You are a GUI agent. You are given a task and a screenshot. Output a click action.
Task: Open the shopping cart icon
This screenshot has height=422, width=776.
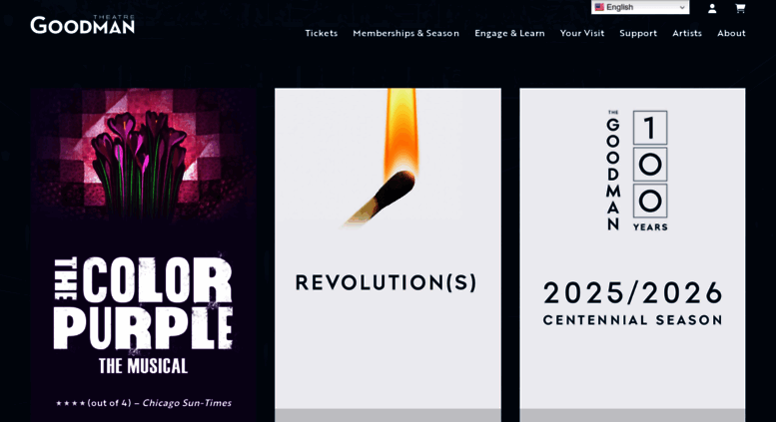[740, 8]
